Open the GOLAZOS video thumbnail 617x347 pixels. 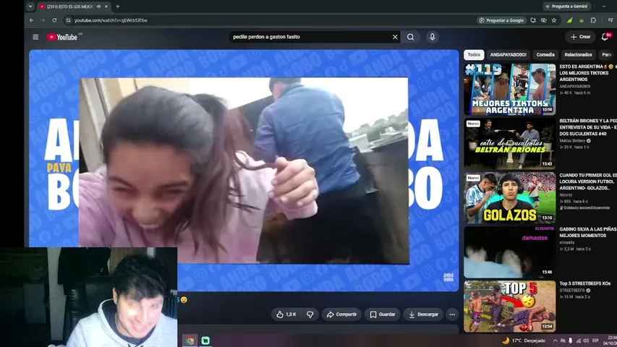(x=509, y=198)
